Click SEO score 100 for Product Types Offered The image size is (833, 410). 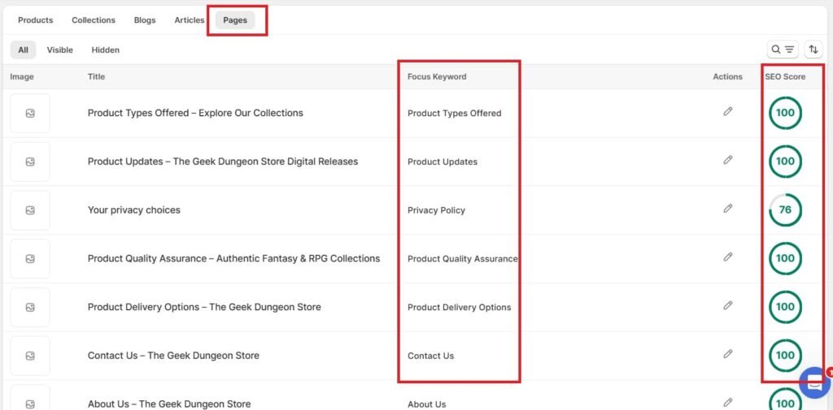coord(785,113)
